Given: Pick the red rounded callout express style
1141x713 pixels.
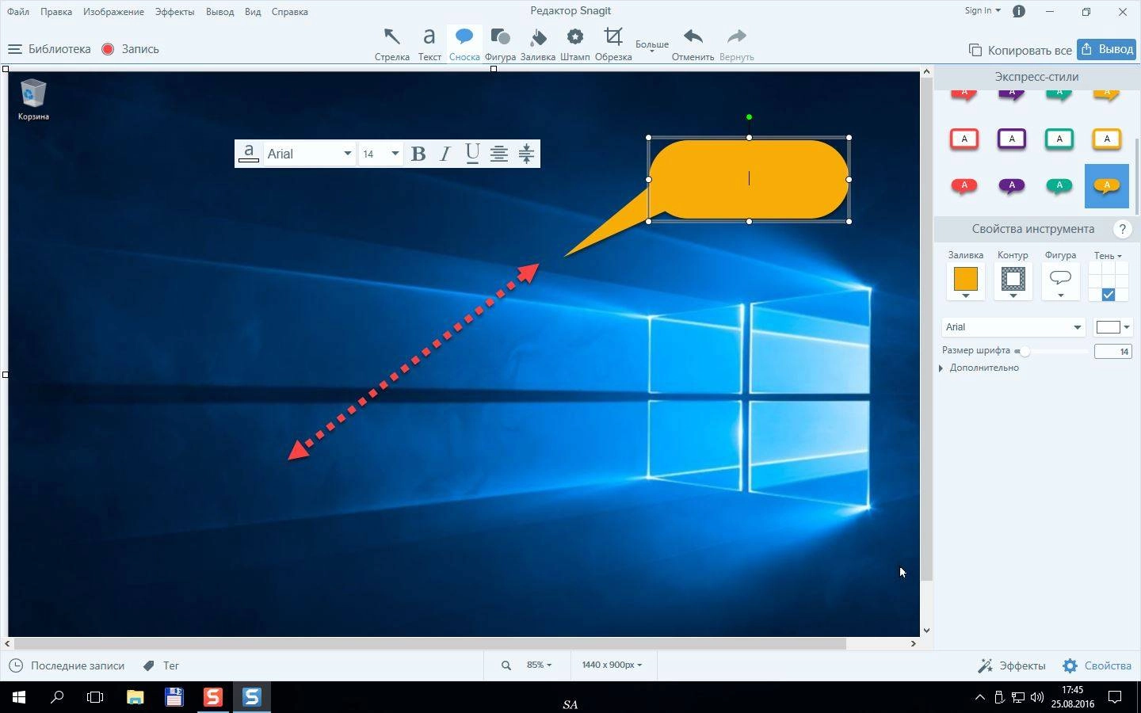Looking at the screenshot, I should [x=964, y=186].
